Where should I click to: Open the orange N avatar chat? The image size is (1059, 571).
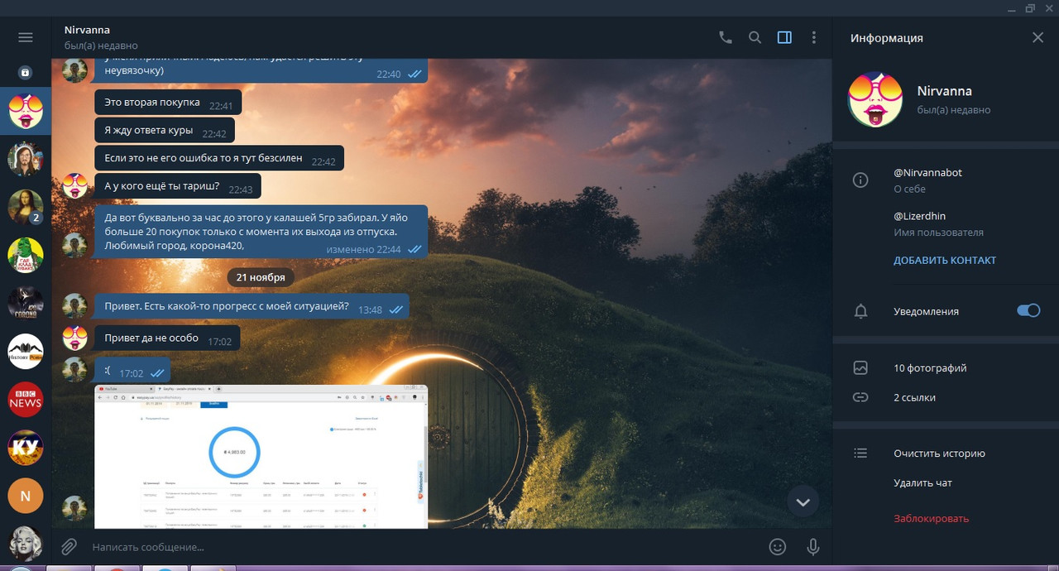[26, 496]
